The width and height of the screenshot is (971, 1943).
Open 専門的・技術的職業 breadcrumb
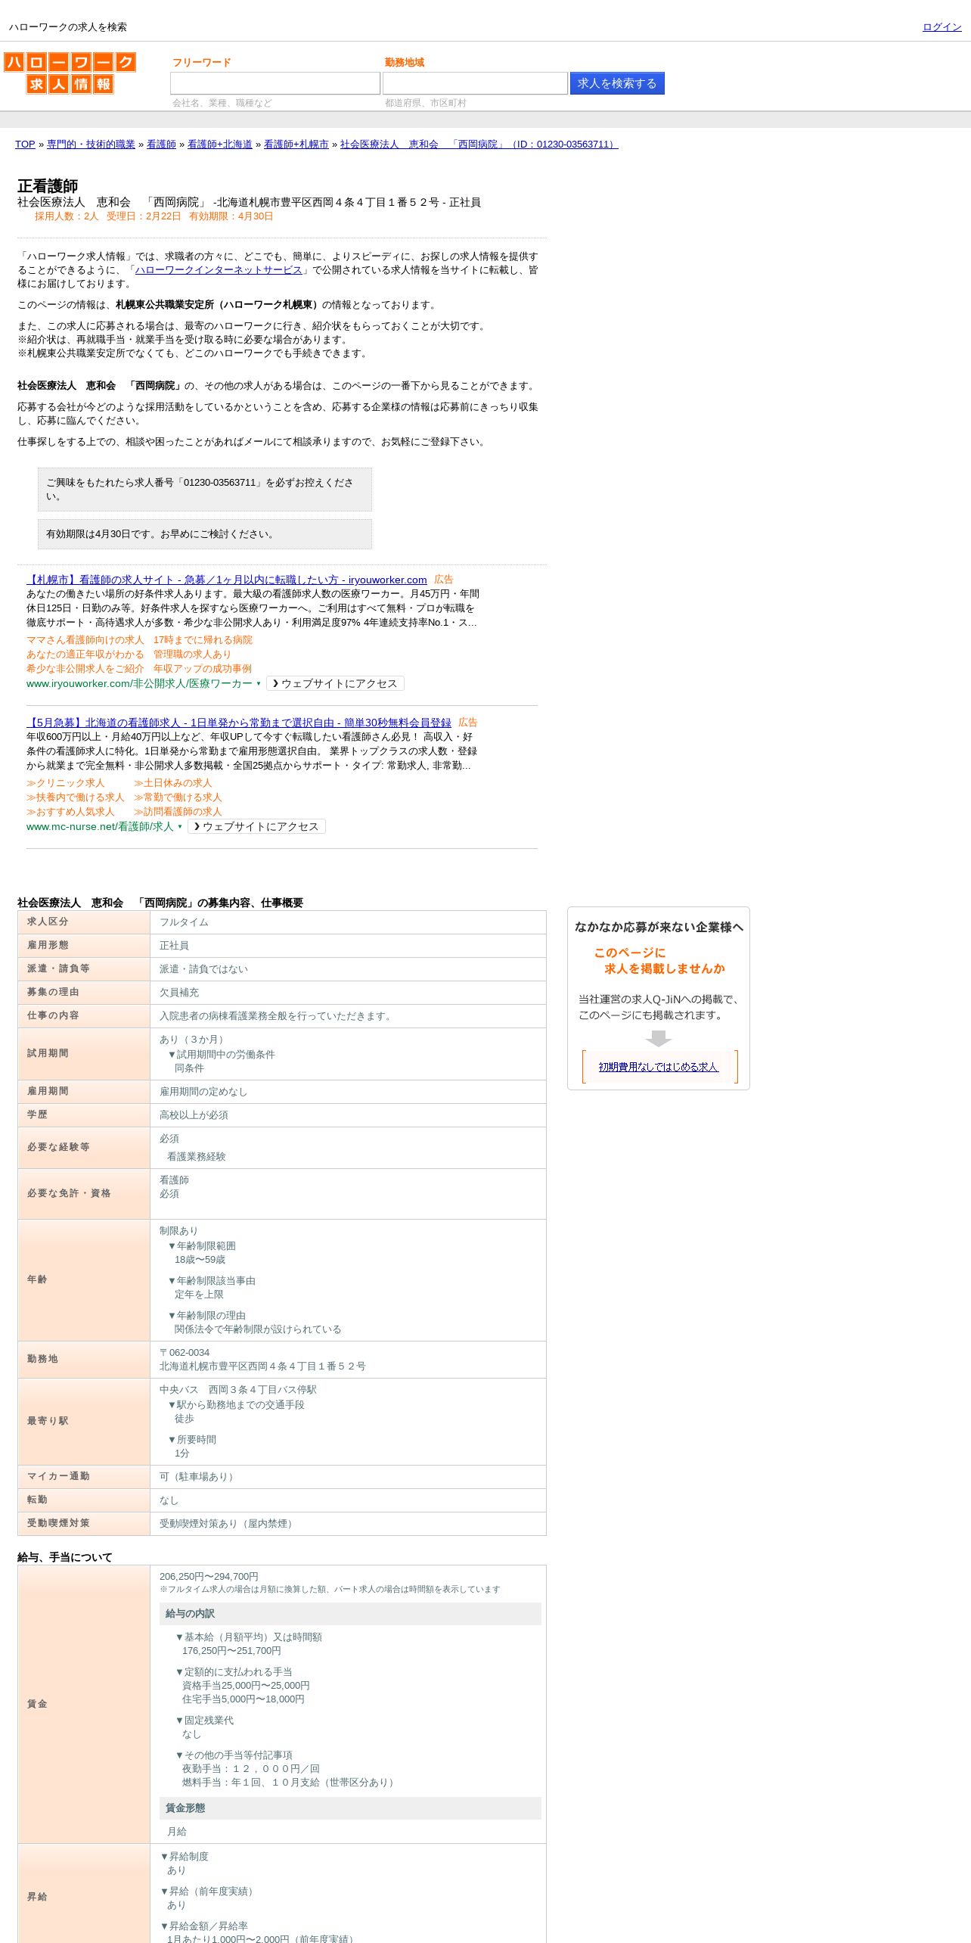(91, 145)
